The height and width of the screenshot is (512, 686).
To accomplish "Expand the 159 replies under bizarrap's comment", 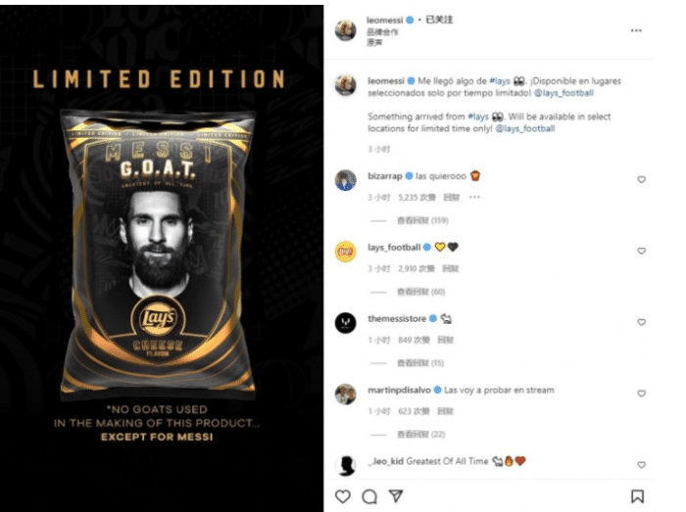I will (422, 220).
